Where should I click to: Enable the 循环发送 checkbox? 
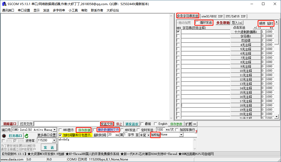[197, 22]
